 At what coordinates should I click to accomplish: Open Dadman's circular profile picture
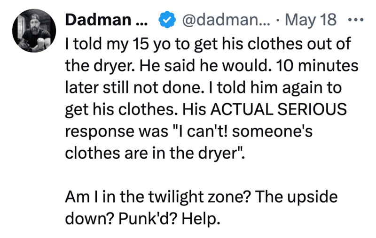tap(34, 31)
